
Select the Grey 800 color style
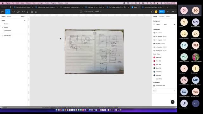click(x=159, y=75)
